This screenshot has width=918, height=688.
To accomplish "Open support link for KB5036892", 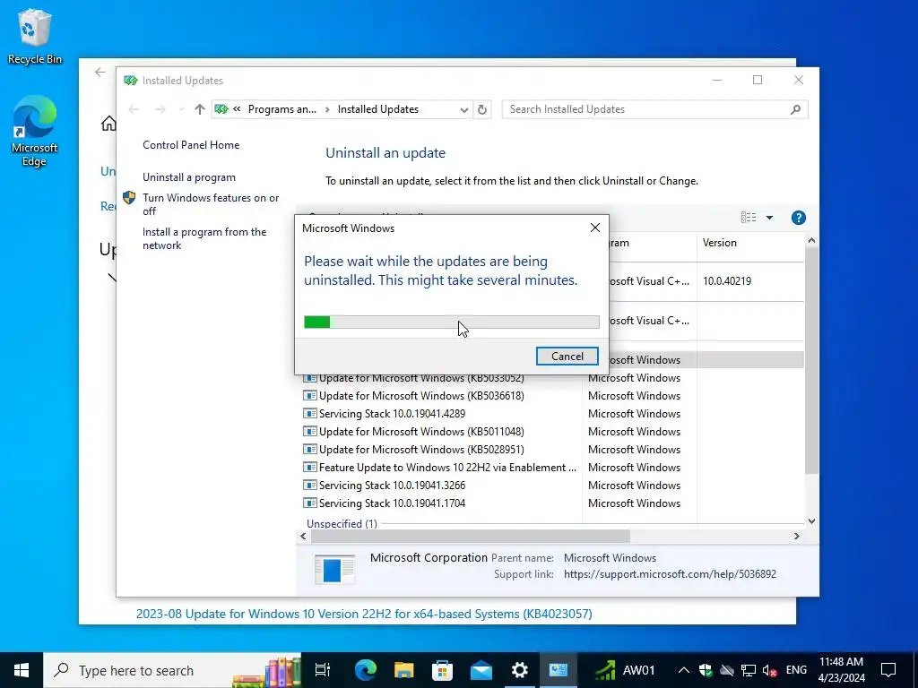I will pyautogui.click(x=670, y=574).
